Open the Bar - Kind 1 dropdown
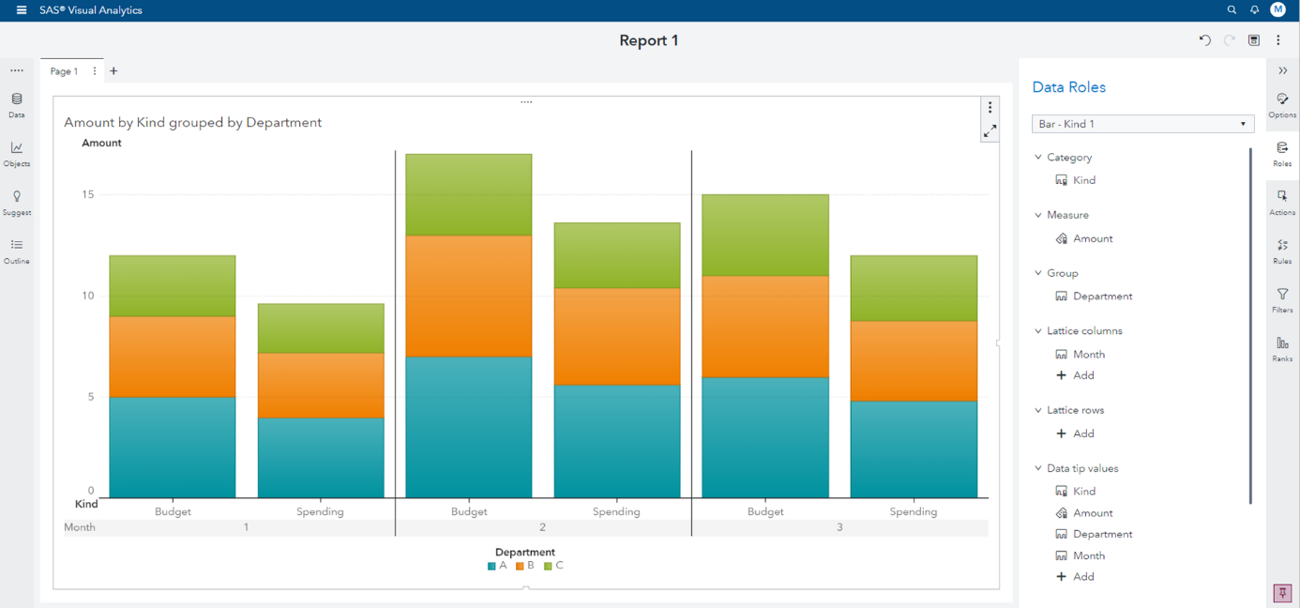 tap(1142, 123)
